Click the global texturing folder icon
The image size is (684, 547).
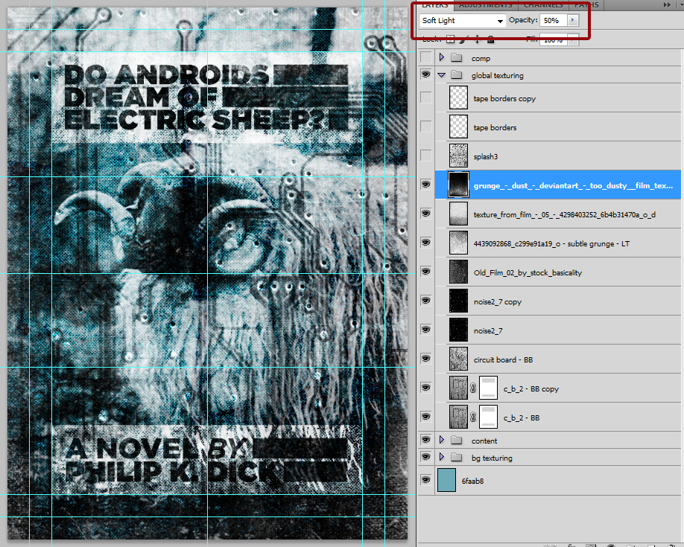[456, 75]
